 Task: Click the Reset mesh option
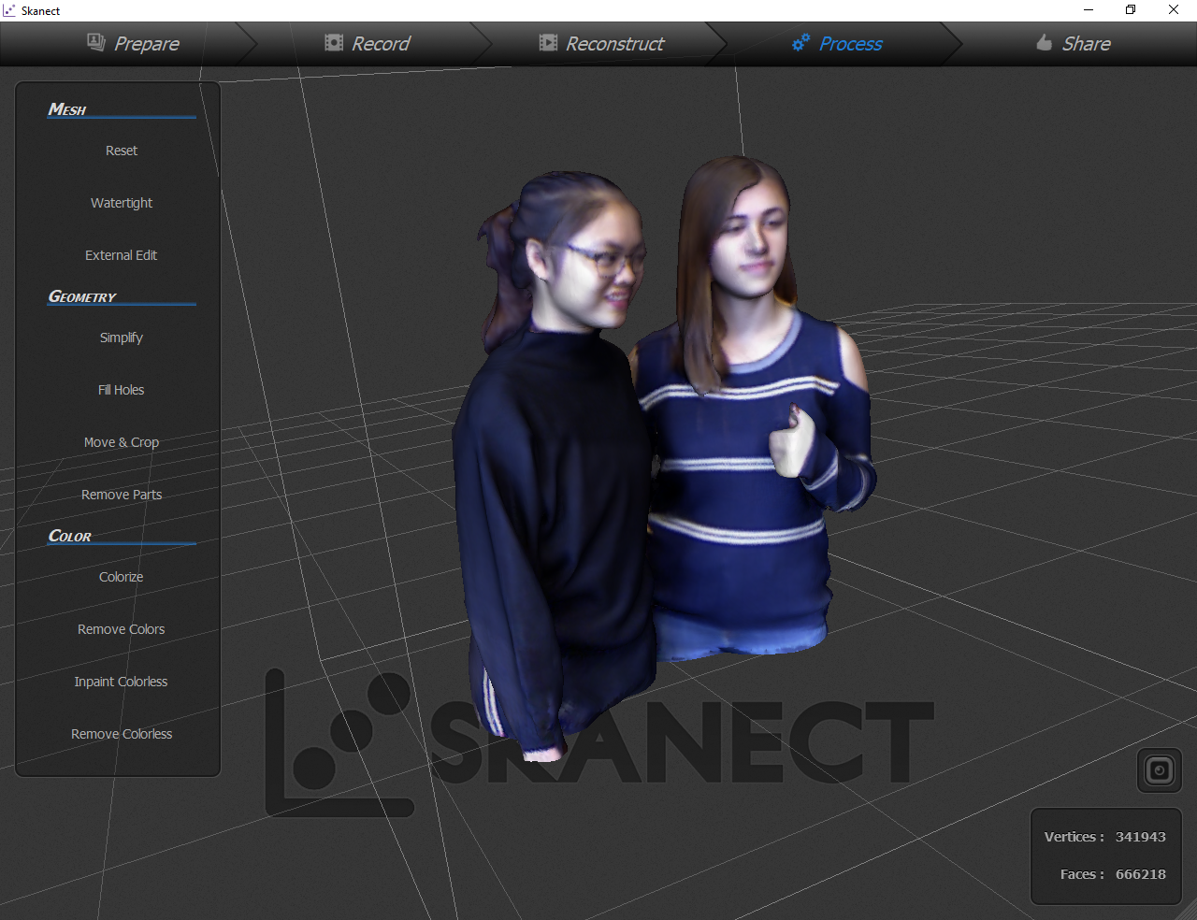(x=122, y=151)
